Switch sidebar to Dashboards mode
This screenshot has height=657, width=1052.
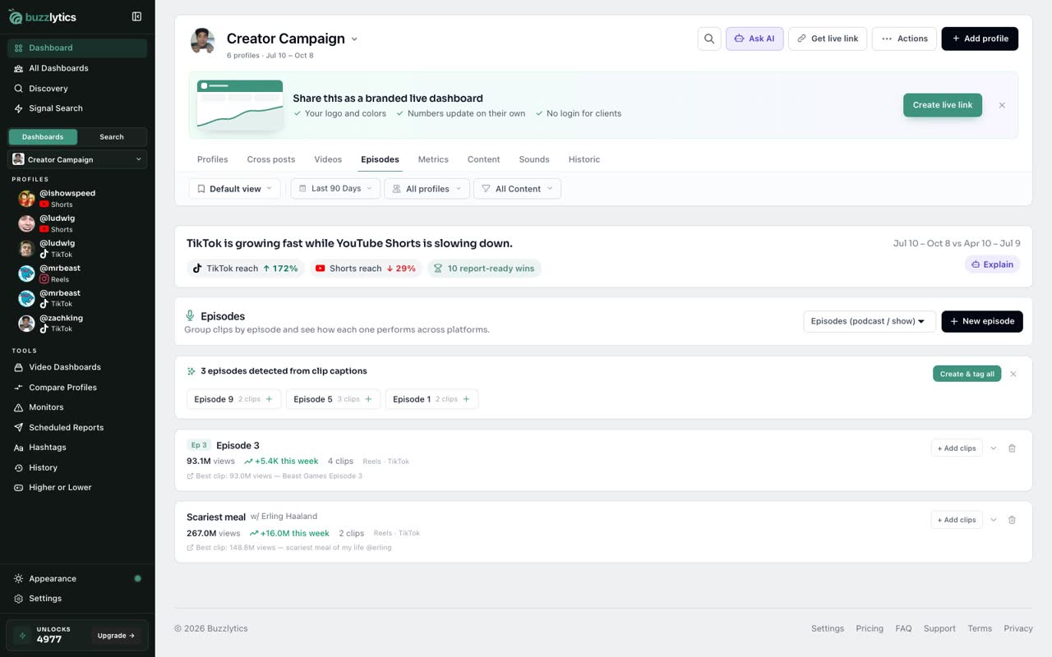pos(43,137)
